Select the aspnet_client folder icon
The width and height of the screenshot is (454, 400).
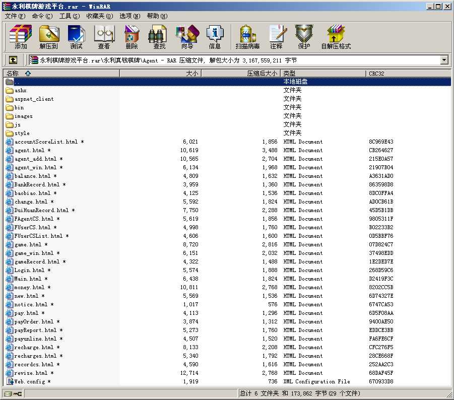coord(10,99)
